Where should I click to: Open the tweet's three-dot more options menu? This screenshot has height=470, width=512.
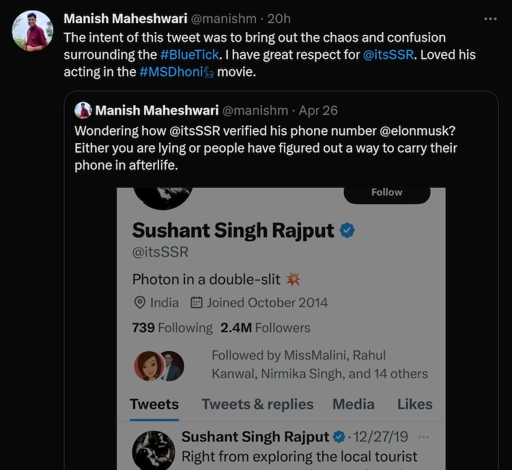(x=490, y=19)
